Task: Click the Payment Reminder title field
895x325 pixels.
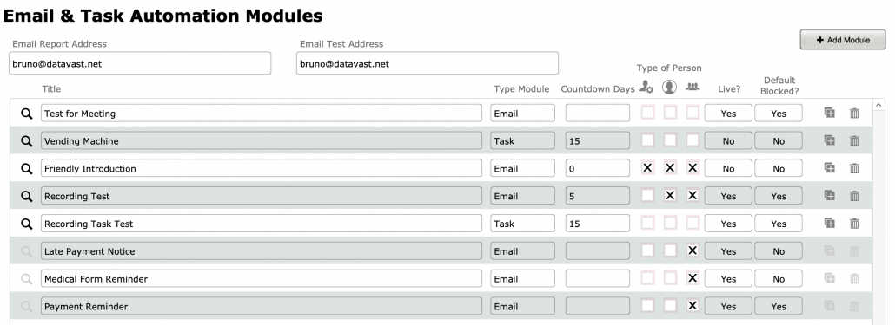Action: click(x=262, y=306)
